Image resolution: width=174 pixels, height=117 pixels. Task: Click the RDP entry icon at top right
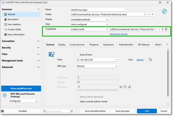point(164,11)
